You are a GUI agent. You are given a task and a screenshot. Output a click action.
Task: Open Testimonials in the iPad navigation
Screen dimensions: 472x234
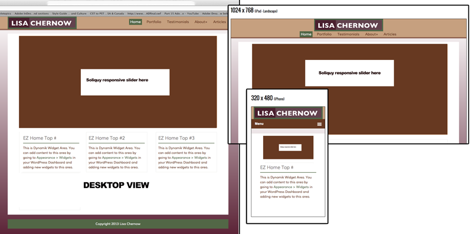tap(348, 34)
